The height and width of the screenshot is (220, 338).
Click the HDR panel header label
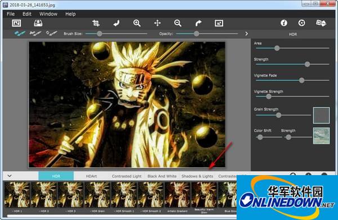[x=293, y=34]
